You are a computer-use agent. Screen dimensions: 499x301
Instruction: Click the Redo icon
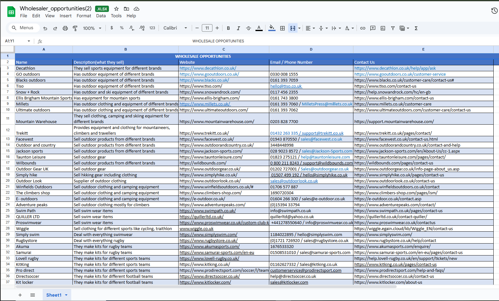55,28
